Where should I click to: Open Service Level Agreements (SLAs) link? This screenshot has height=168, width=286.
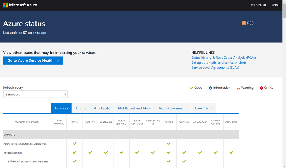click(215, 68)
